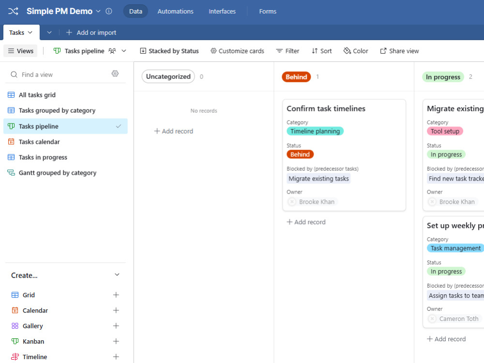The width and height of the screenshot is (484, 363).
Task: Open the Color options
Action: [x=356, y=51]
